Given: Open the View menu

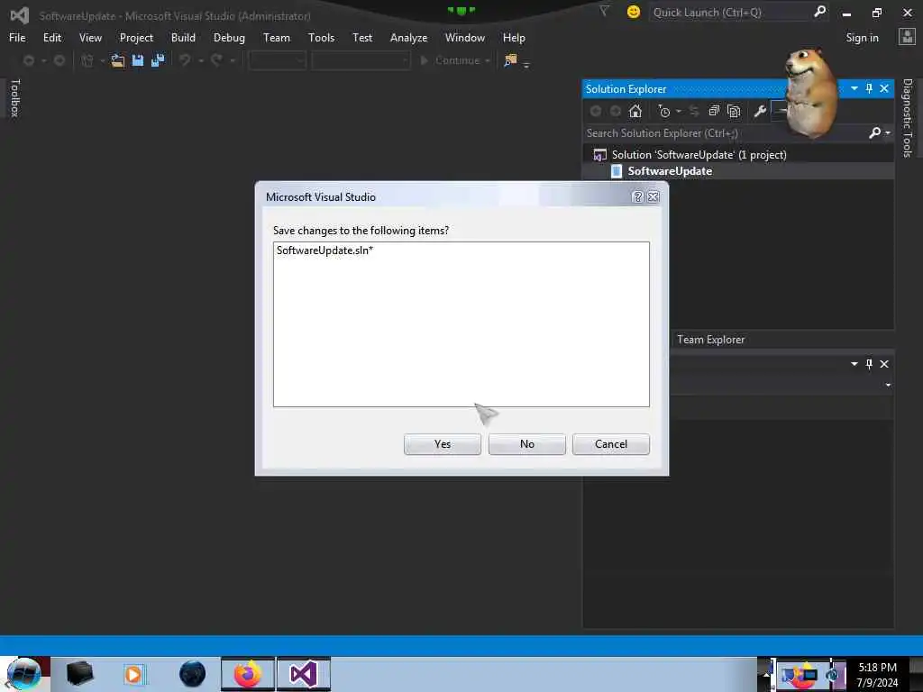Looking at the screenshot, I should point(90,38).
